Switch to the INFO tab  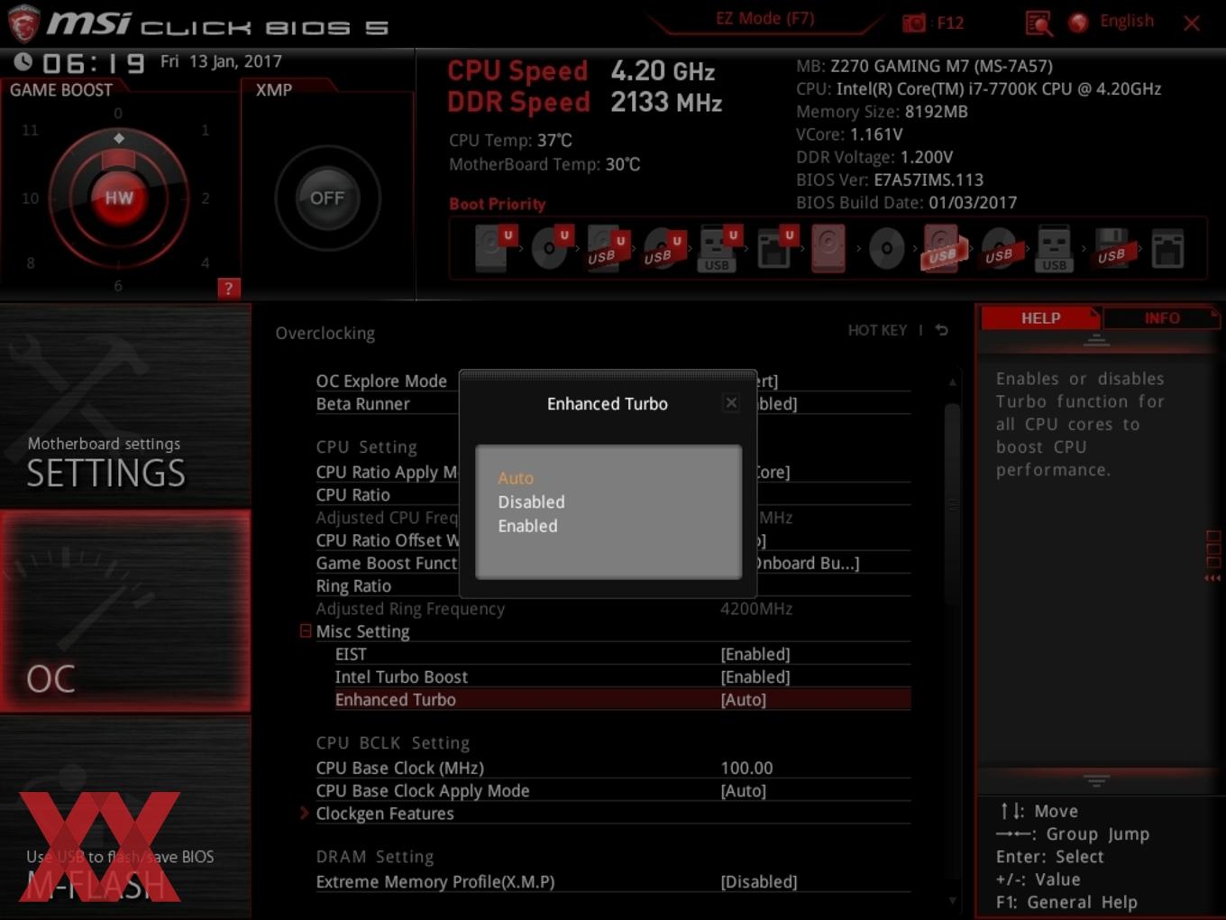tap(1161, 317)
